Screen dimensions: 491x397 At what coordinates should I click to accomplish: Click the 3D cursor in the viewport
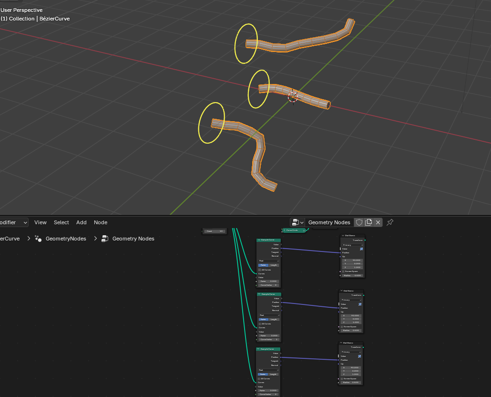click(x=293, y=97)
